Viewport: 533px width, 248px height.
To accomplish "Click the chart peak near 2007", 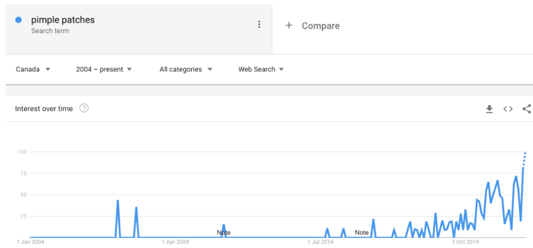I will pos(118,200).
